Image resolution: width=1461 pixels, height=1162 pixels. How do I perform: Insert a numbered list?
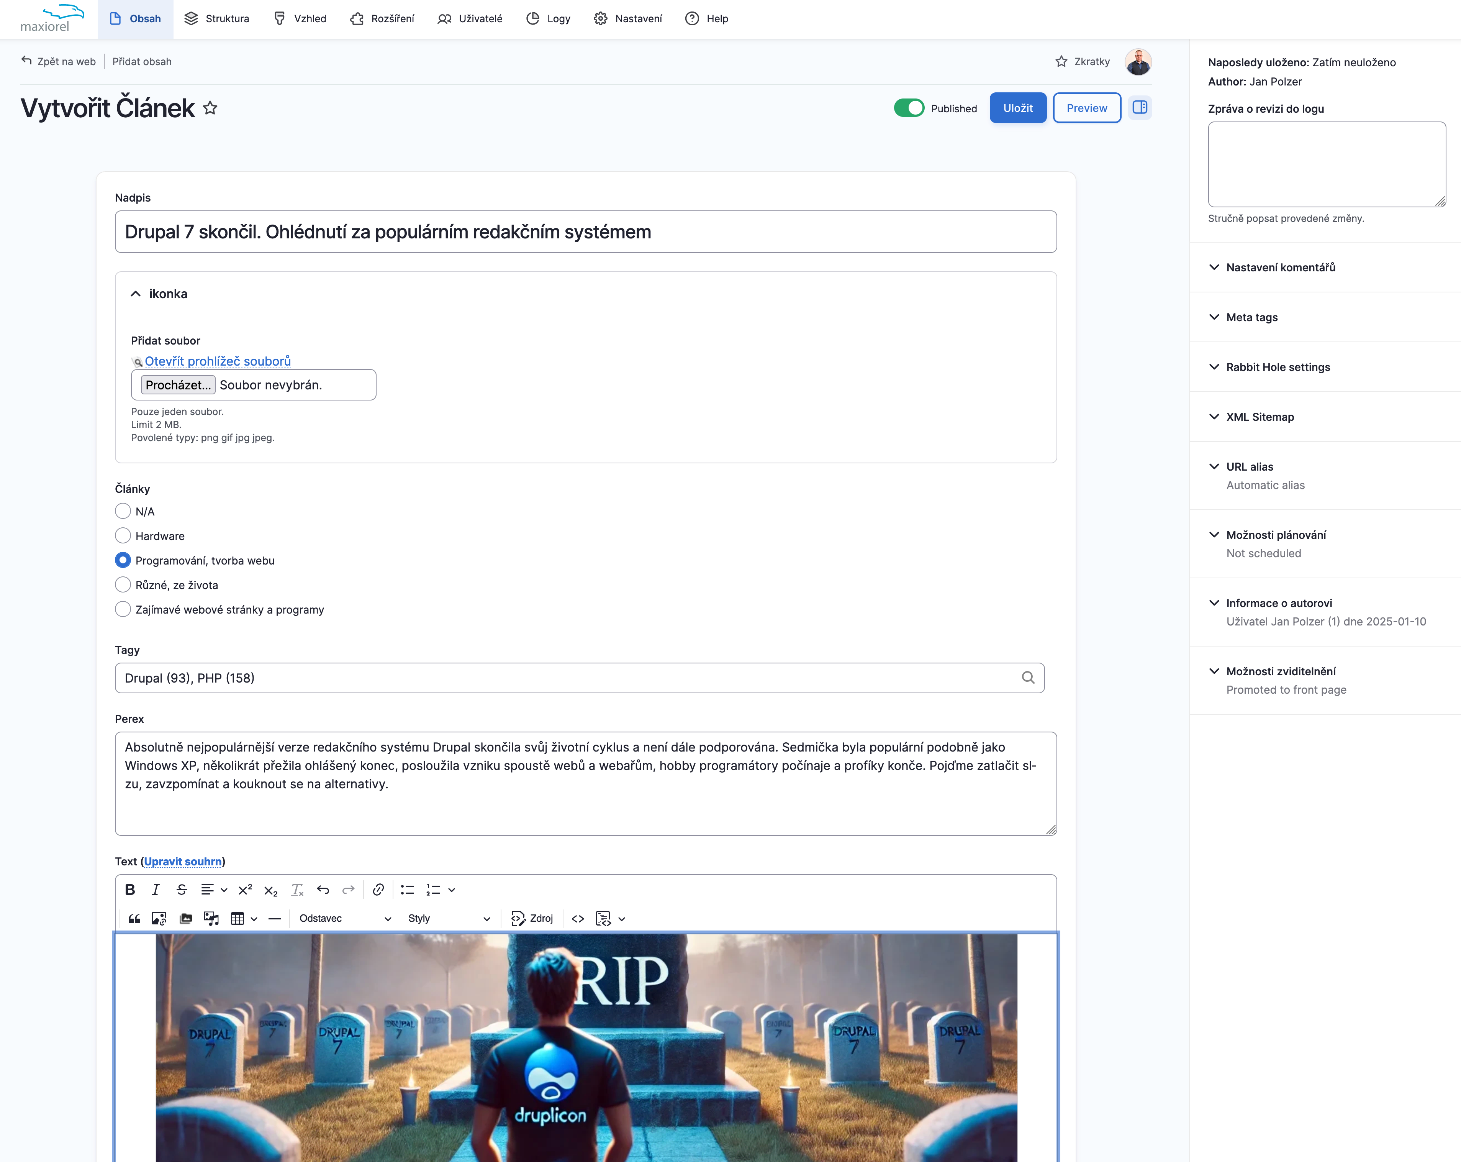coord(433,890)
